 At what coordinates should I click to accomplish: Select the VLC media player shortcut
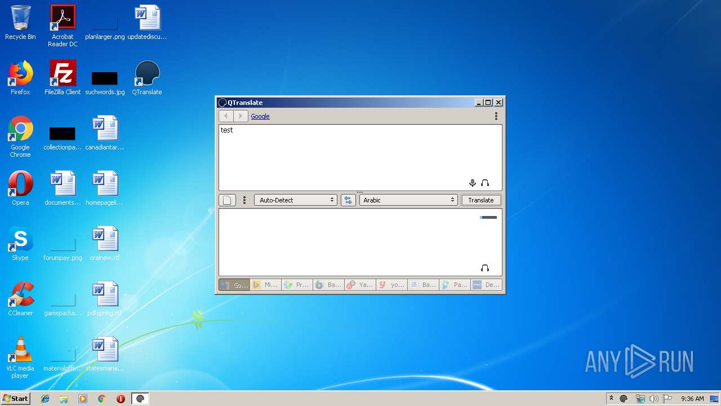[x=20, y=358]
